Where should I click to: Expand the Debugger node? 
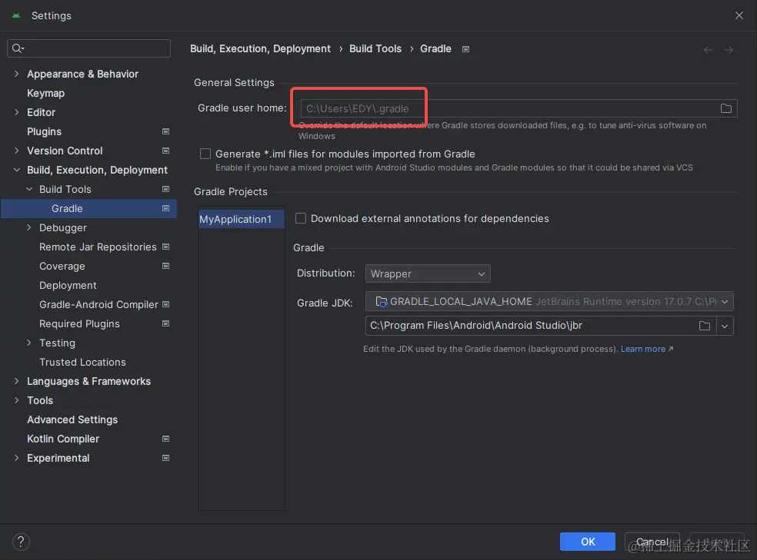(29, 227)
